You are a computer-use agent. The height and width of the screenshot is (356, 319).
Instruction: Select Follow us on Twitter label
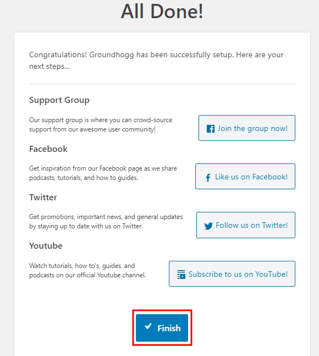point(251,225)
